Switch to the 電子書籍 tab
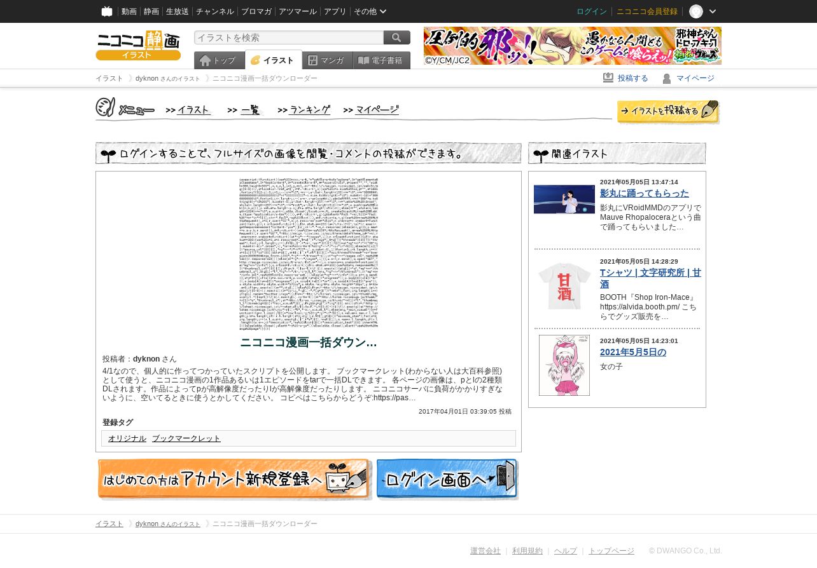817x568 pixels. tap(381, 60)
